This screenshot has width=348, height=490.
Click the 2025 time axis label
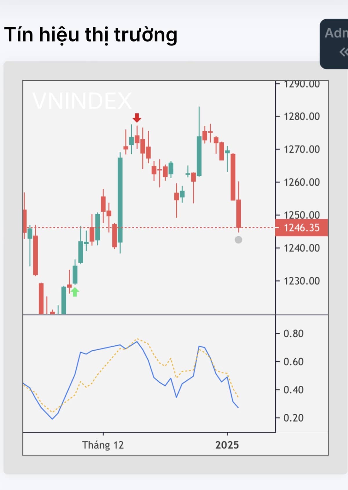pyautogui.click(x=227, y=445)
